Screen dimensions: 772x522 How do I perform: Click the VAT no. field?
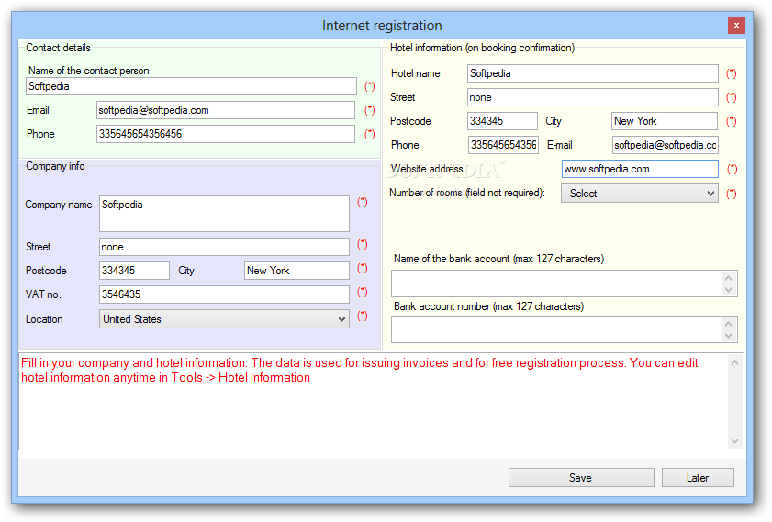[x=224, y=294]
